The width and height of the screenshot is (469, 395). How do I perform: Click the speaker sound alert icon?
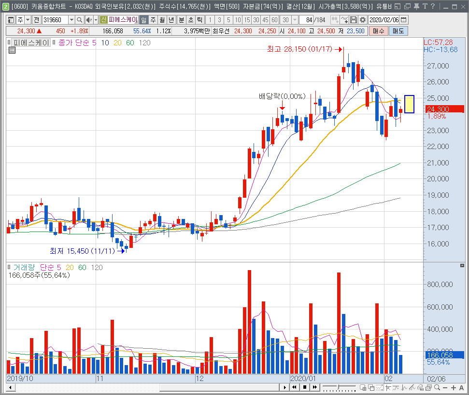[x=89, y=20]
